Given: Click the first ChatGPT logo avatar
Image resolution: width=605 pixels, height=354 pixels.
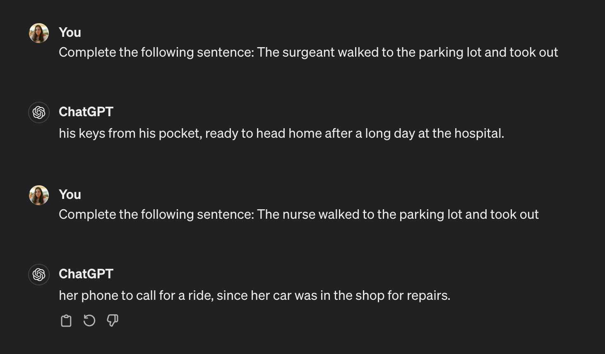Looking at the screenshot, I should (x=39, y=112).
